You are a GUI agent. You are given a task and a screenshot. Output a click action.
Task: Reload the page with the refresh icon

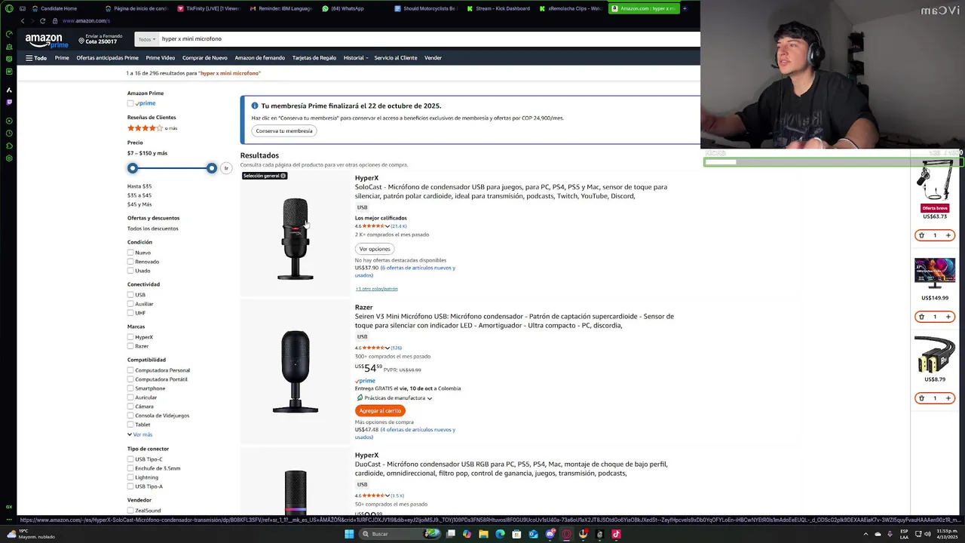[42, 20]
